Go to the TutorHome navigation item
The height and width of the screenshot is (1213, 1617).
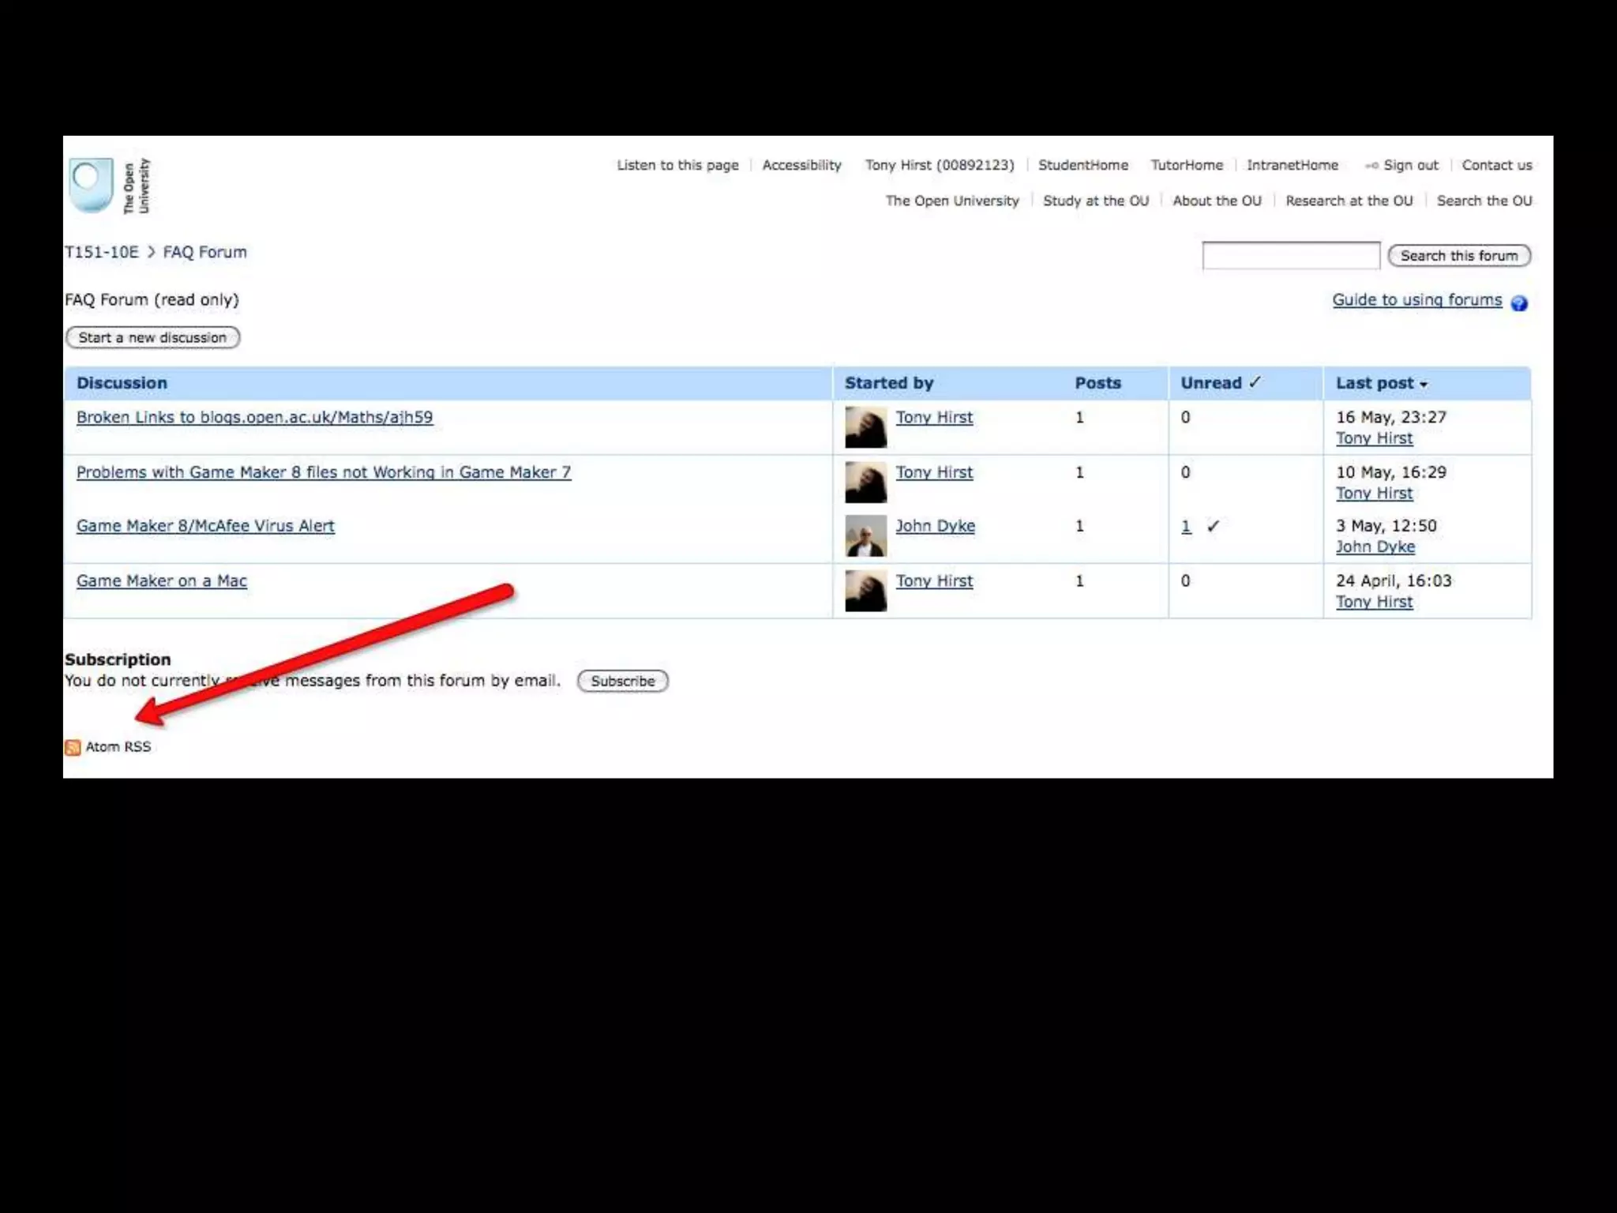point(1186,165)
